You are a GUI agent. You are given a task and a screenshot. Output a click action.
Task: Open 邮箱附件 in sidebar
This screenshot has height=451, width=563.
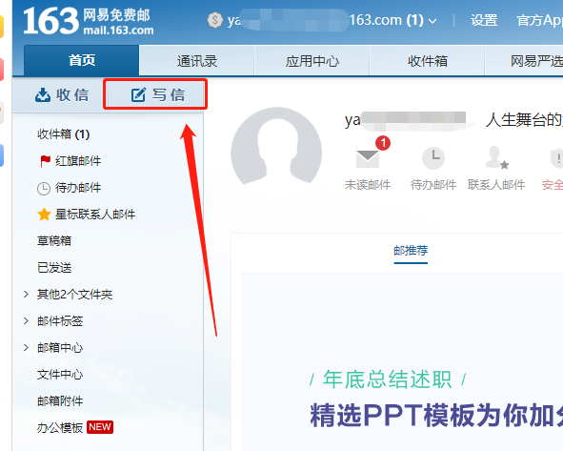pos(60,401)
